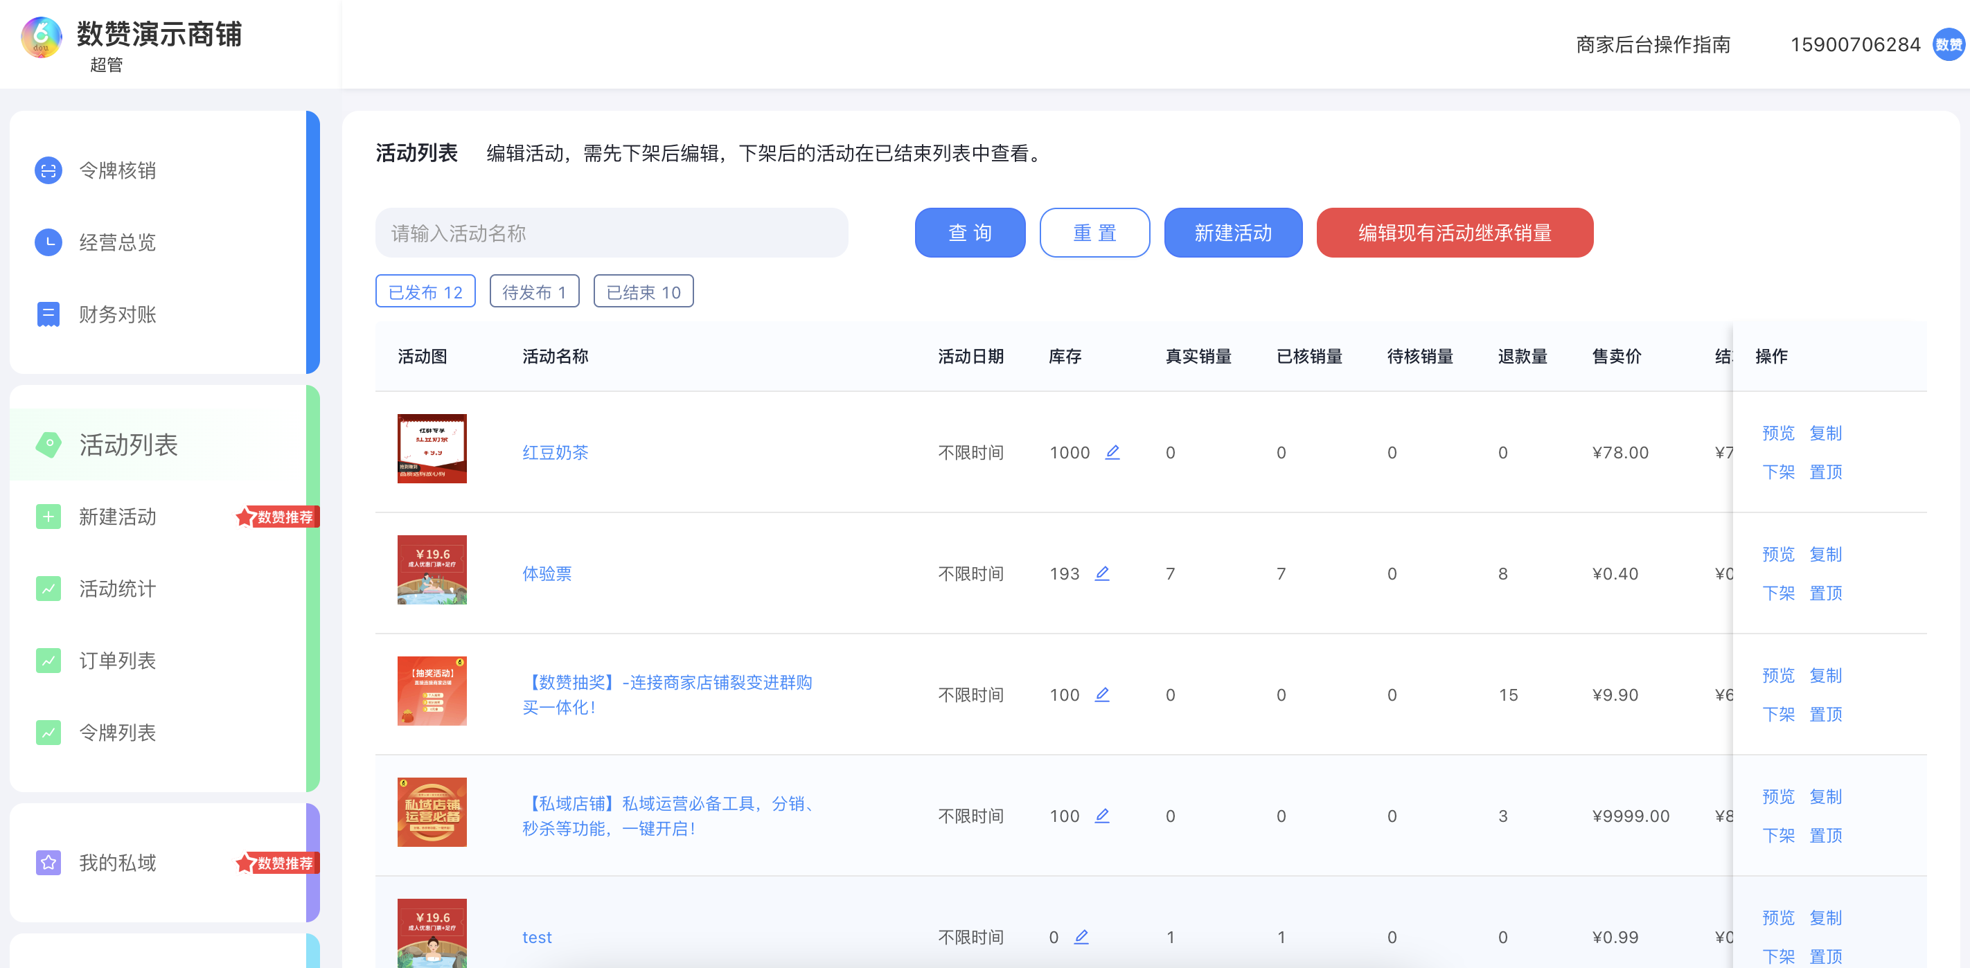
Task: Click the blue 新建活动 button
Action: pos(1233,233)
